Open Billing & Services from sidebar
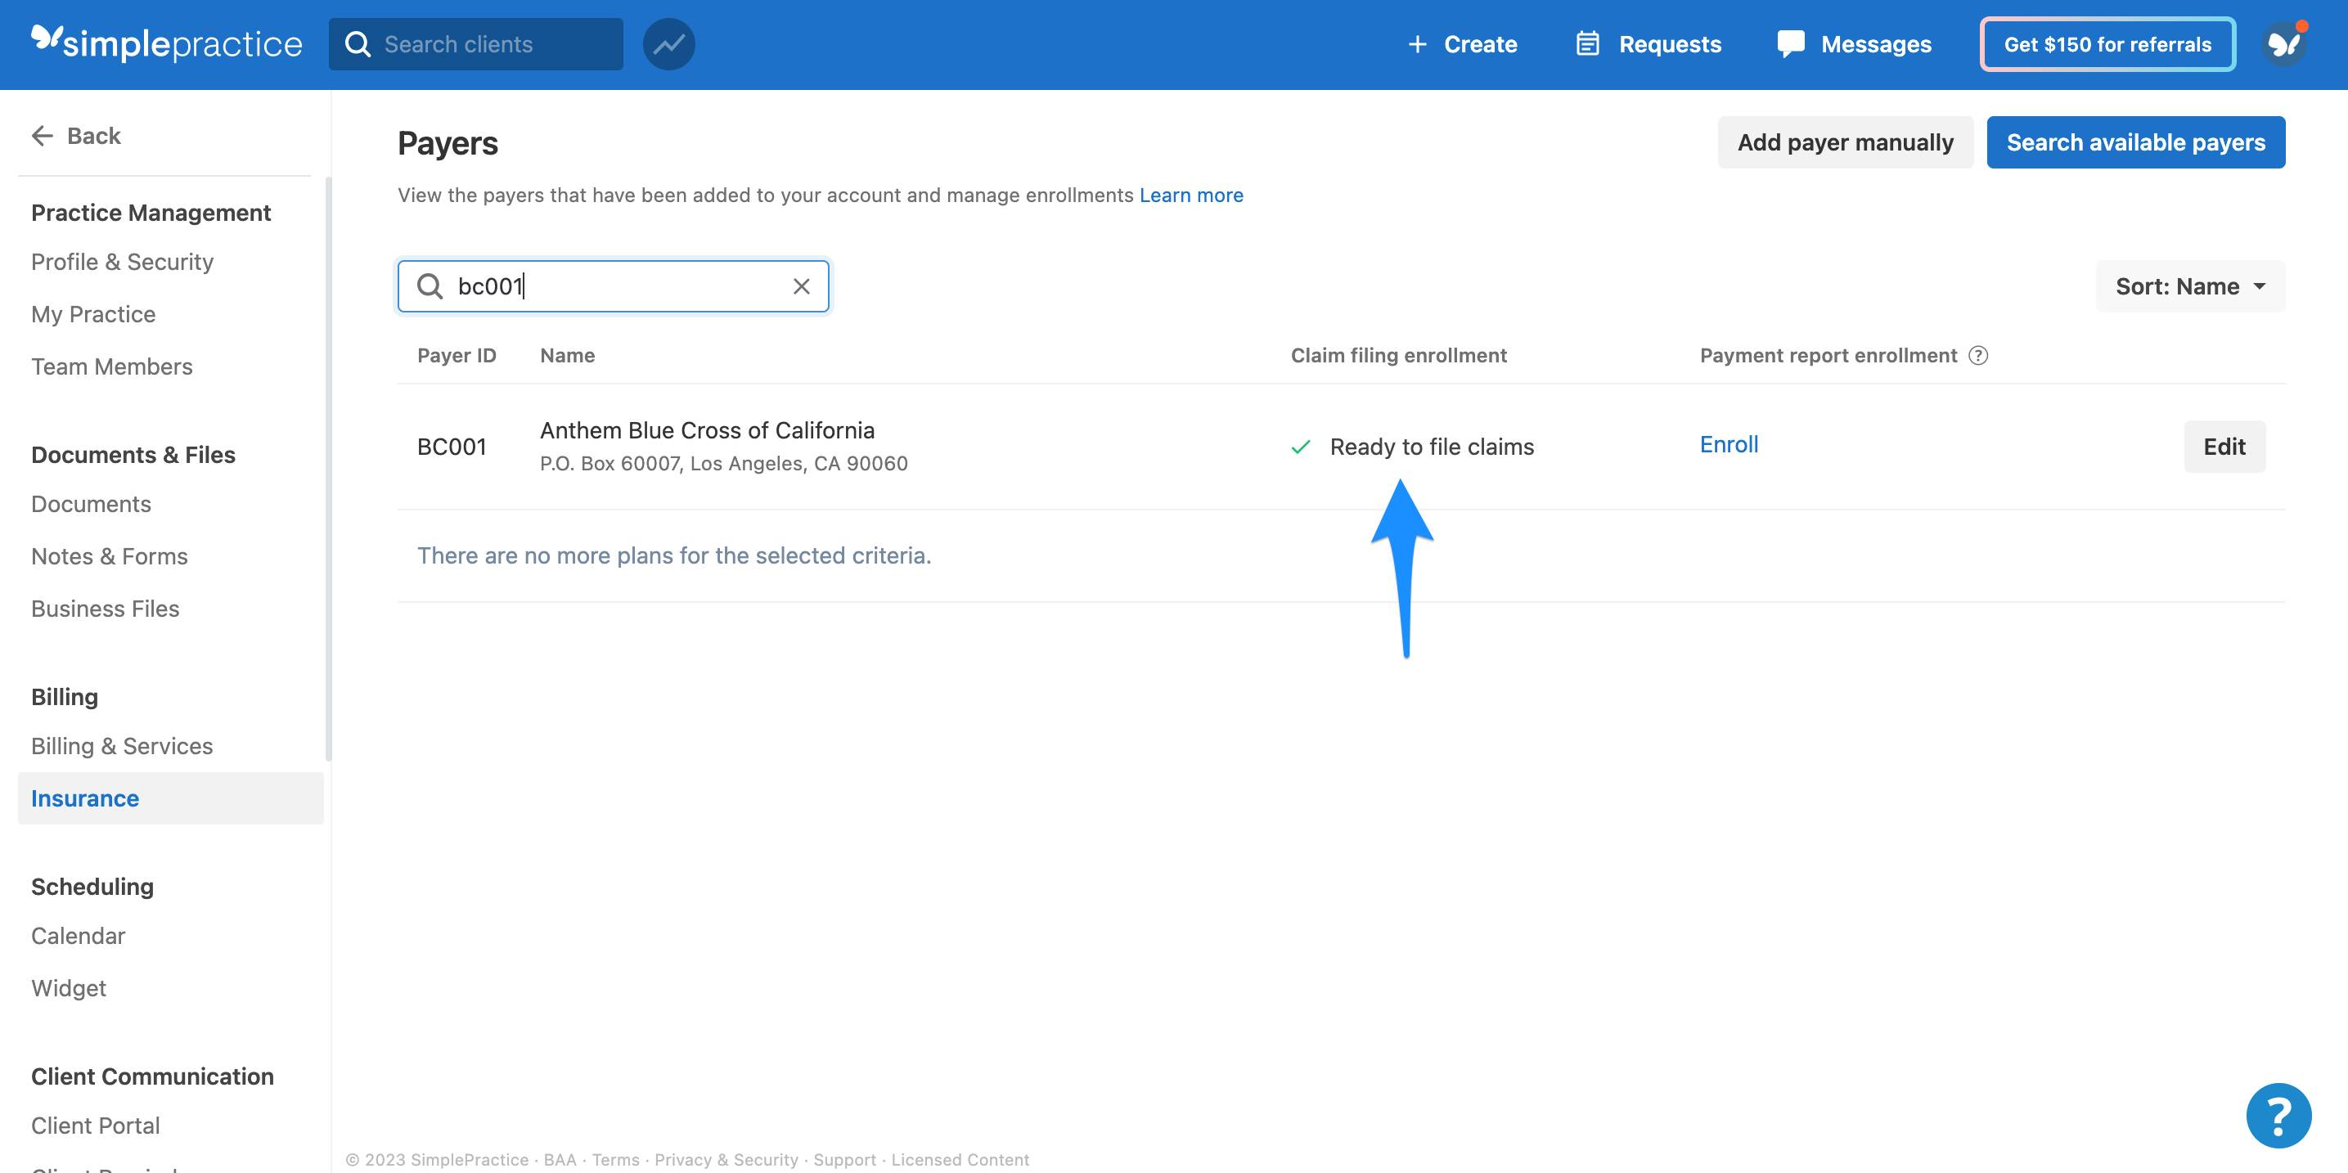The height and width of the screenshot is (1173, 2348). [121, 745]
